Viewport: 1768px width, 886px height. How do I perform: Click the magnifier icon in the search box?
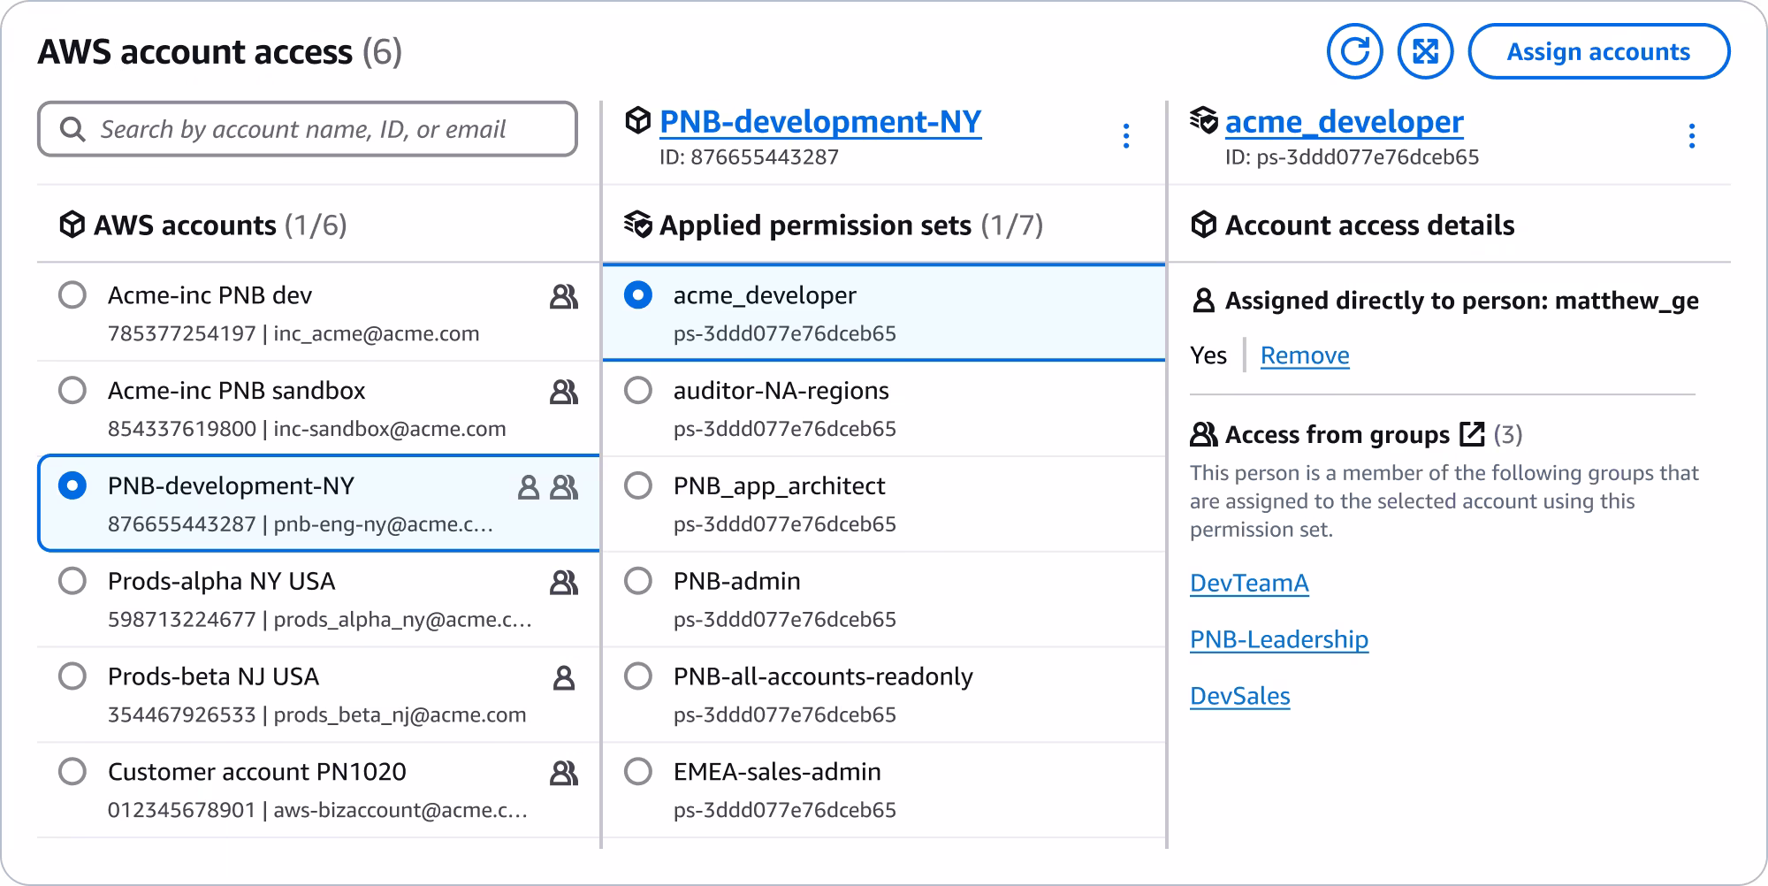point(72,129)
